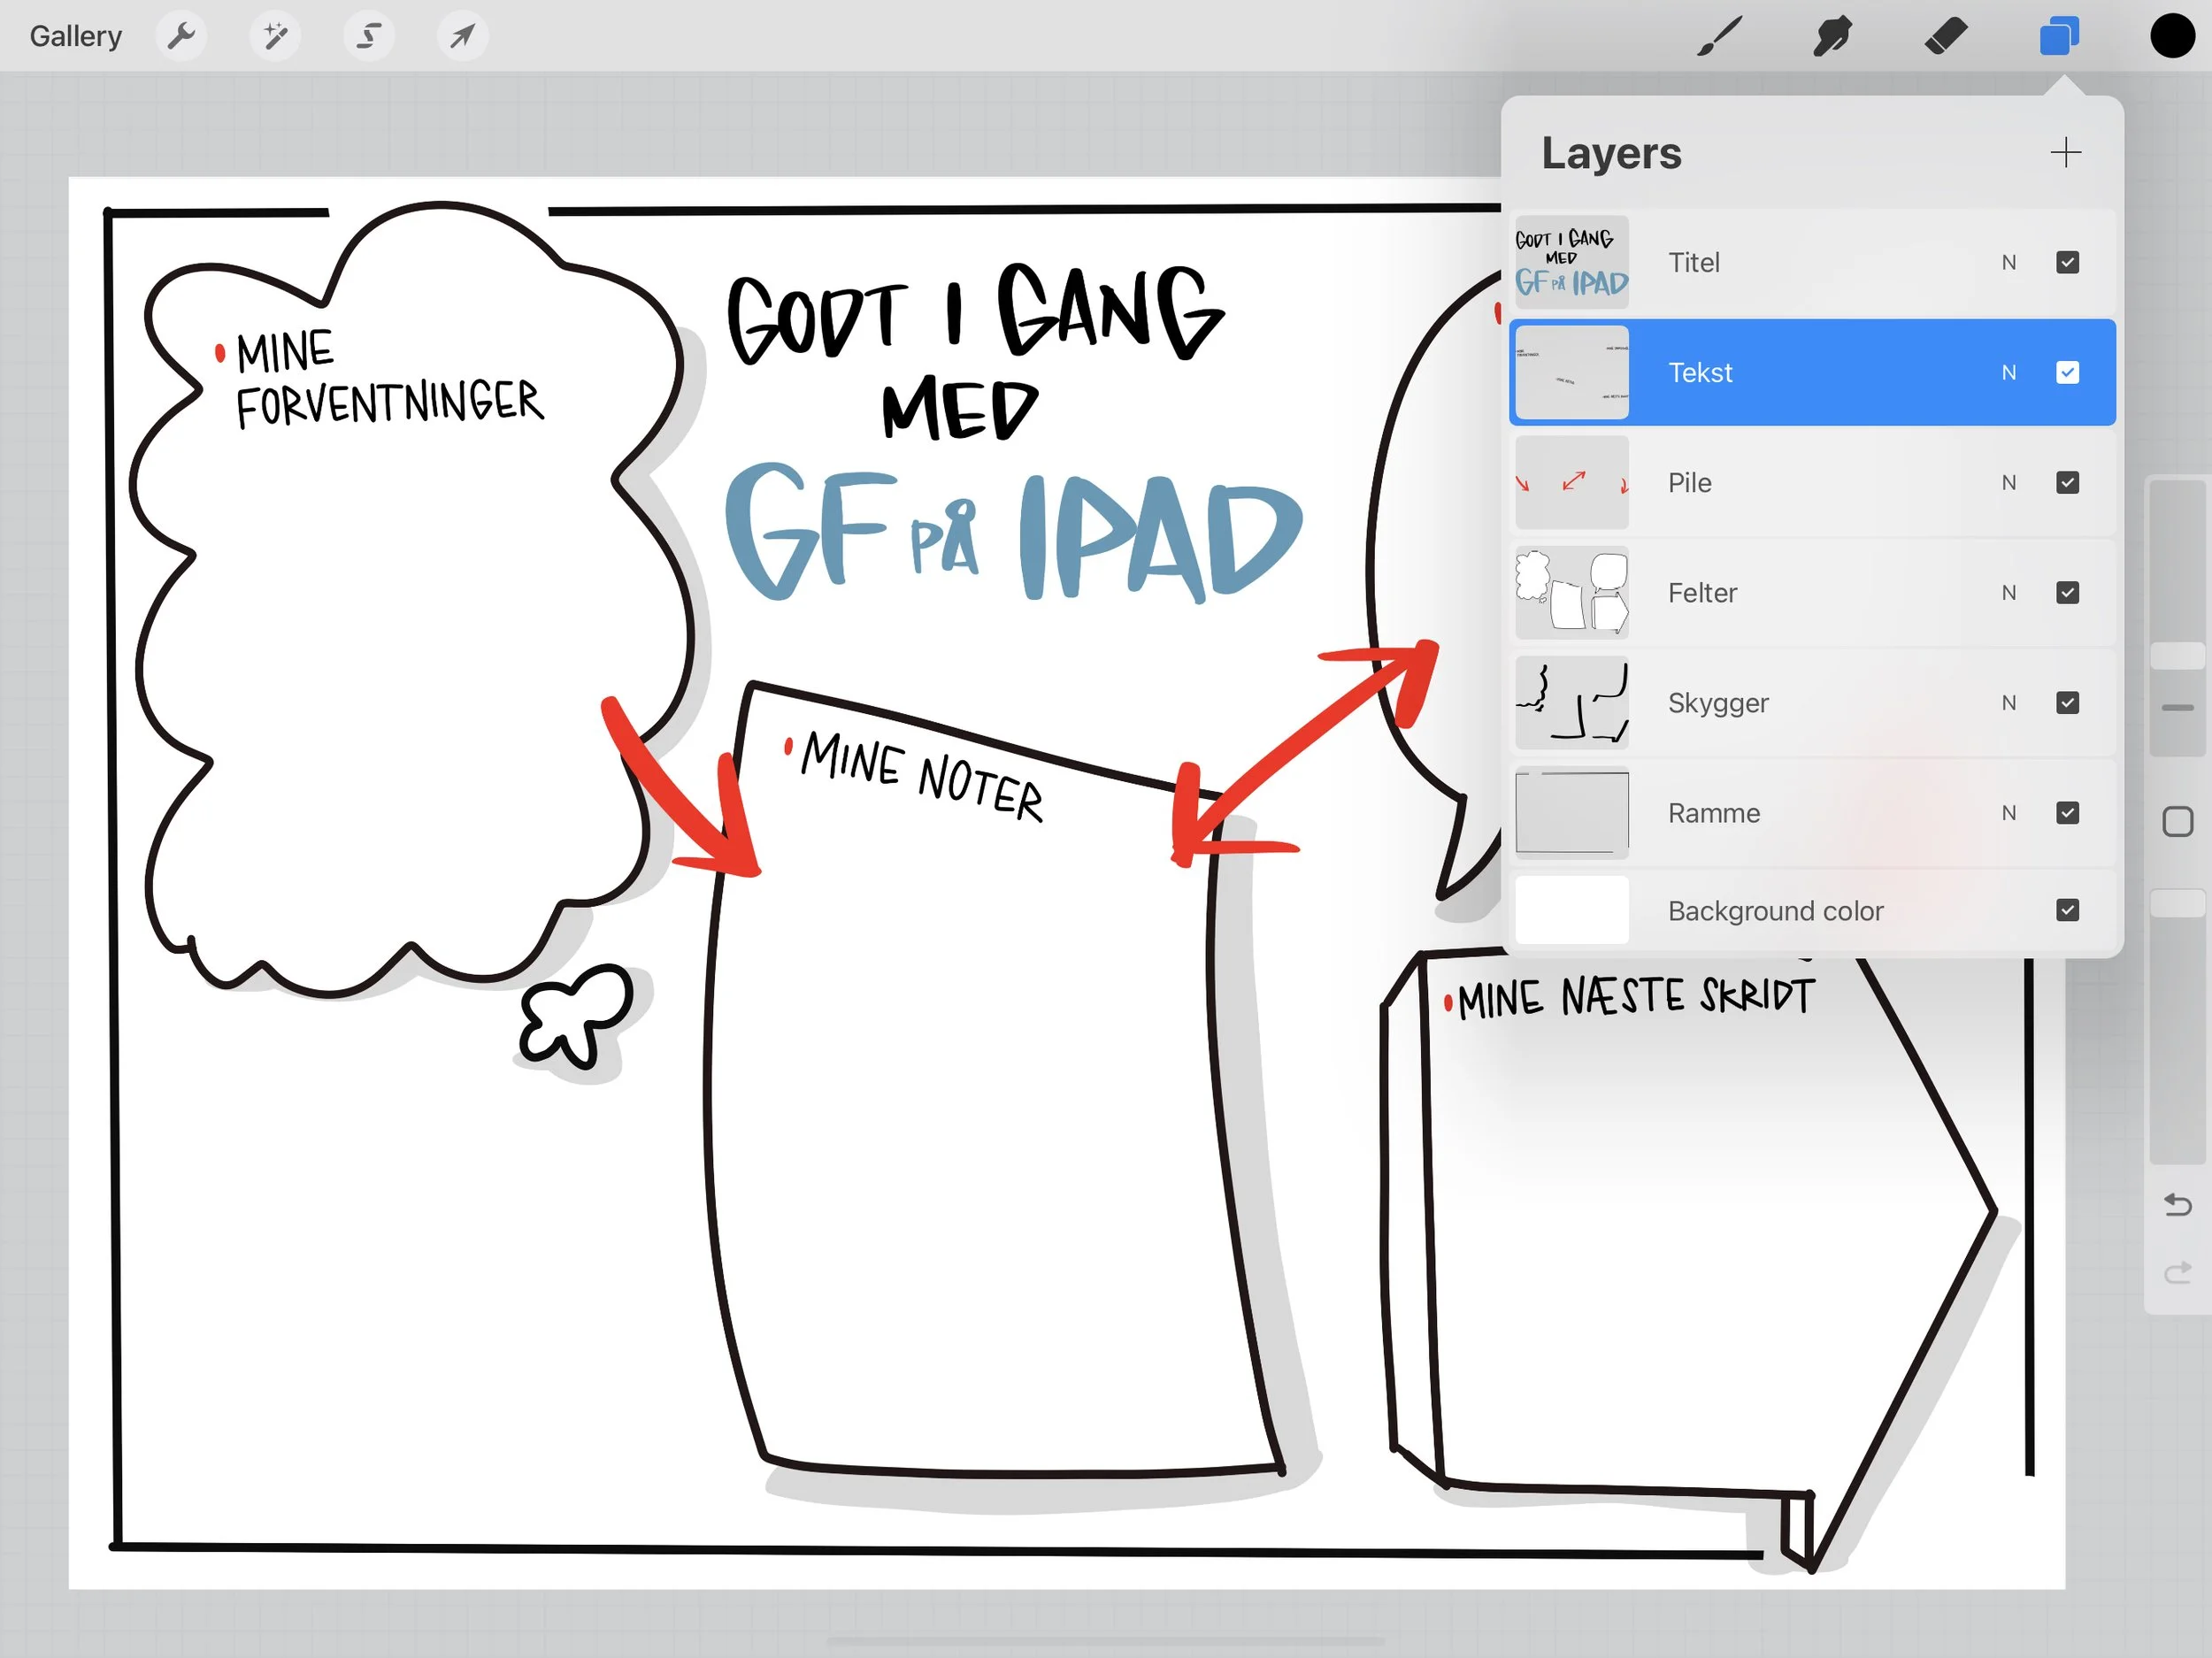Open the Adjustments magic wand menu

pyautogui.click(x=275, y=37)
